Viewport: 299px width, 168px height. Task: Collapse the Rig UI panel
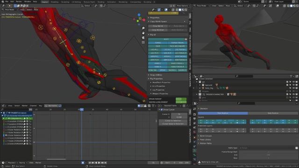click(149, 35)
